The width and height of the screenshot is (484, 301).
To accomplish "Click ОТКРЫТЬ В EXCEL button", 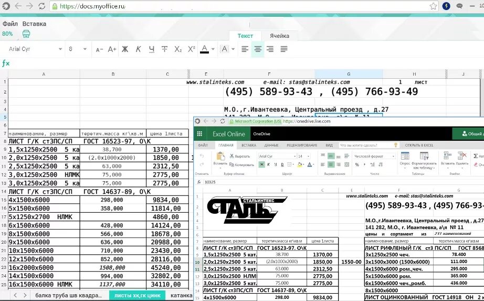I will (419, 145).
